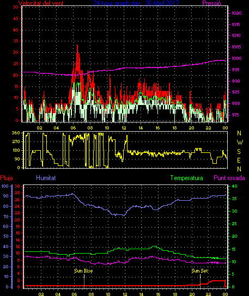Select the 1010 pressure axis value
The image size is (249, 296).
236,35
